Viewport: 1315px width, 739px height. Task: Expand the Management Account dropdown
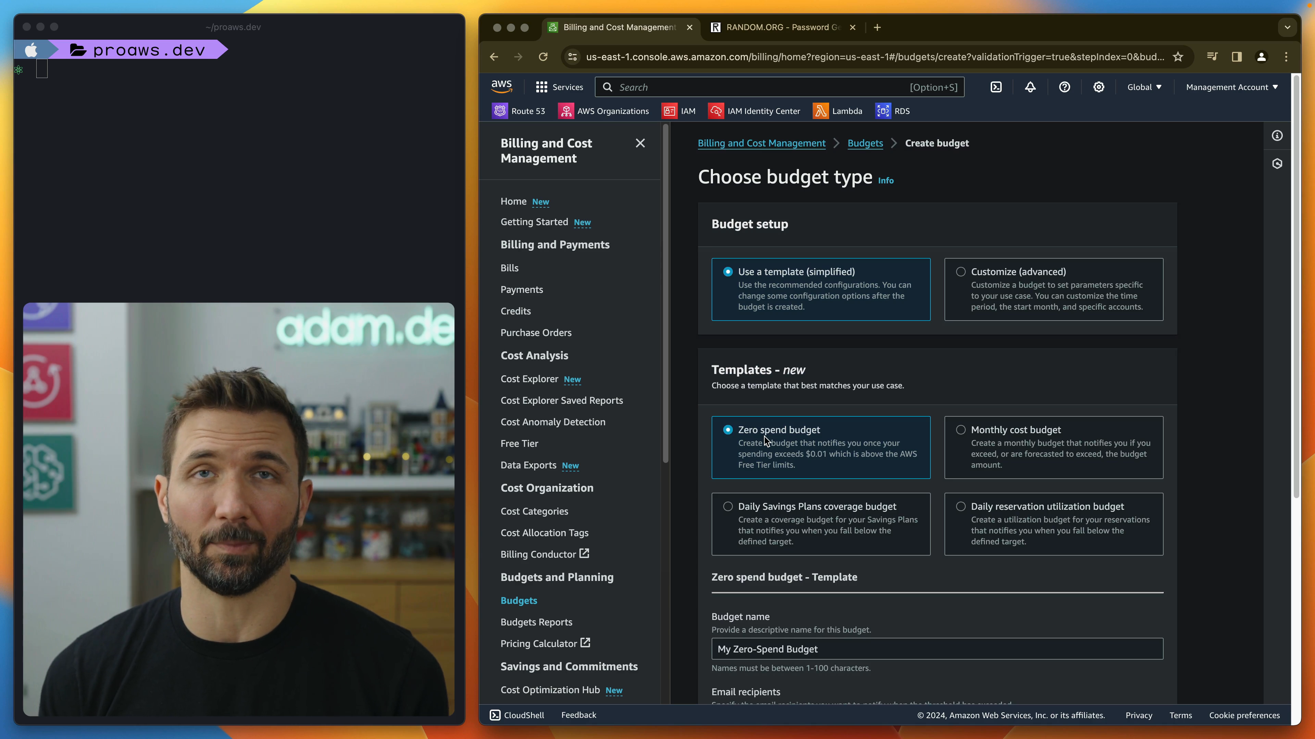[1230, 87]
